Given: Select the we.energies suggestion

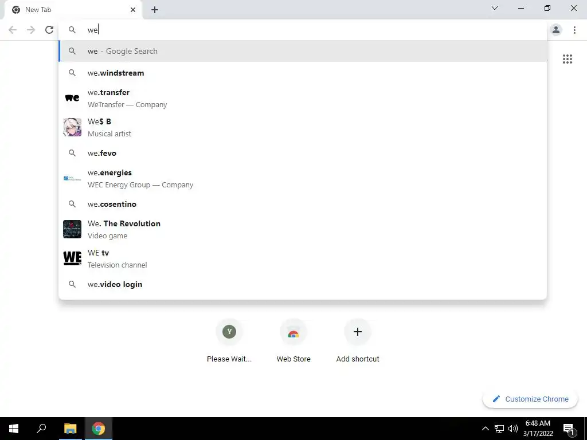Looking at the screenshot, I should tap(303, 179).
